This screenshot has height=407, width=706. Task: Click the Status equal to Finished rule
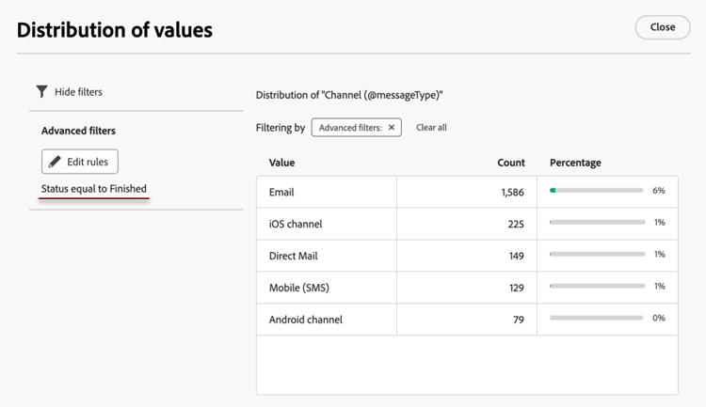(94, 189)
